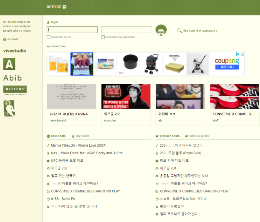Click the yellow bottles ad image
This screenshot has height=222, width=260.
pos(59,64)
